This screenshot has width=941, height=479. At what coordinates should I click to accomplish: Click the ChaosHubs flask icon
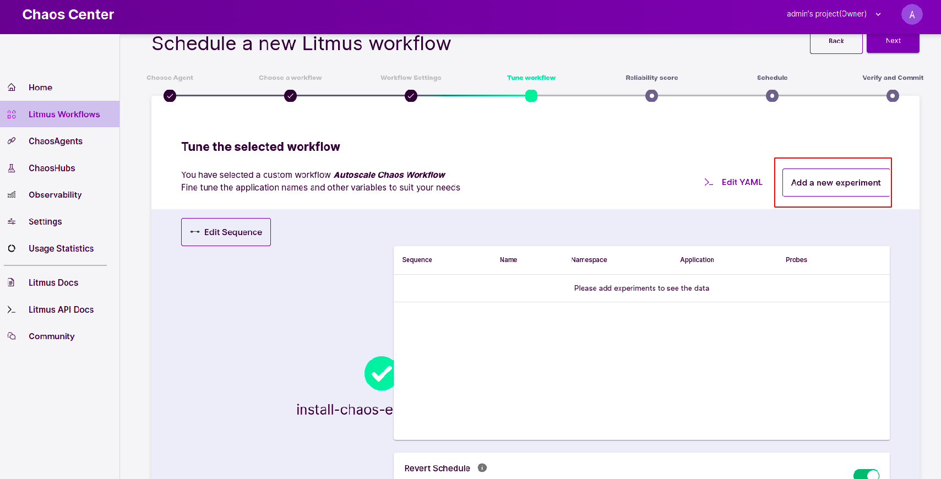tap(12, 168)
